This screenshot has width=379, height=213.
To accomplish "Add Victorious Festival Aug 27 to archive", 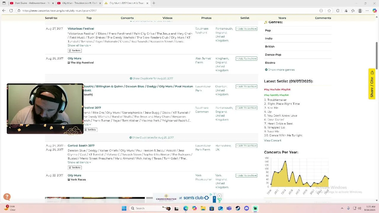I will (x=246, y=29).
